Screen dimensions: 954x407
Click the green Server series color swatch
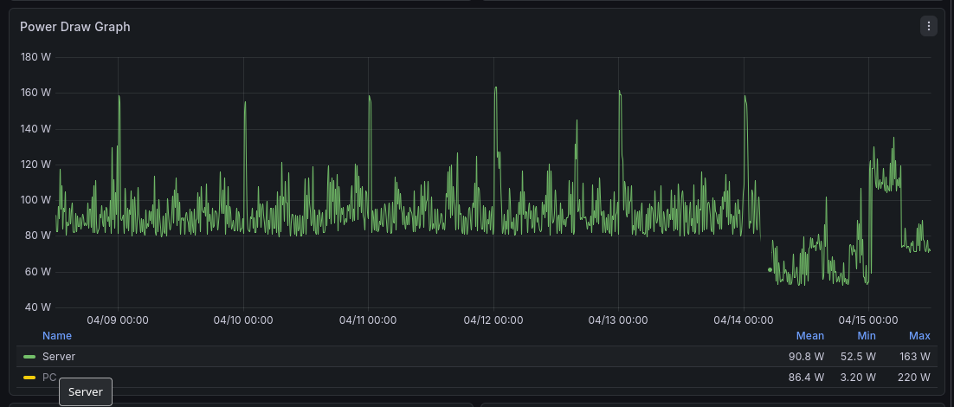coord(29,357)
